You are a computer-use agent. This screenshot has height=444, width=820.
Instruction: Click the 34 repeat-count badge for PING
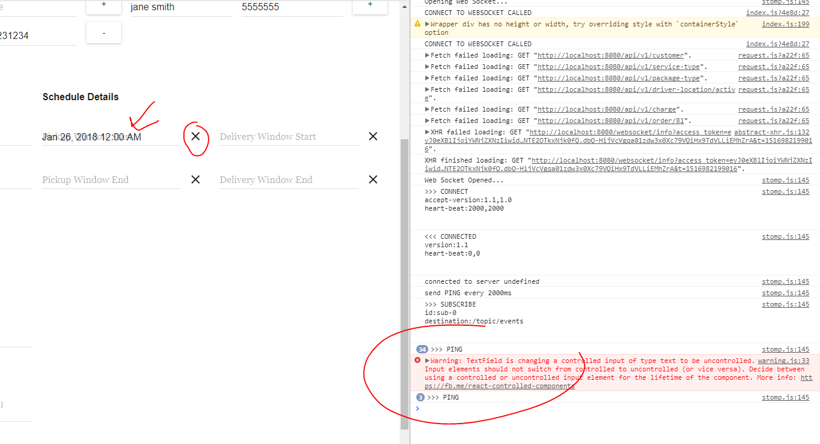[x=422, y=349]
